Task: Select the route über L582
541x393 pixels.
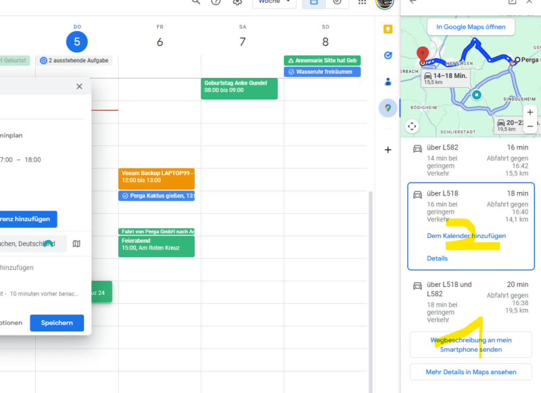Action: pyautogui.click(x=471, y=159)
